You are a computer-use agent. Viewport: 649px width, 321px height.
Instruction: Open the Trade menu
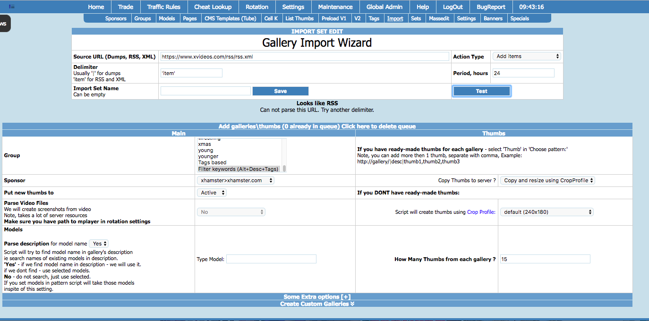[126, 7]
